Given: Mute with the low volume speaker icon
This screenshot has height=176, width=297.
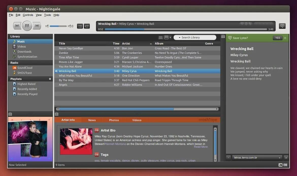Looking at the screenshot, I should (x=47, y=26).
